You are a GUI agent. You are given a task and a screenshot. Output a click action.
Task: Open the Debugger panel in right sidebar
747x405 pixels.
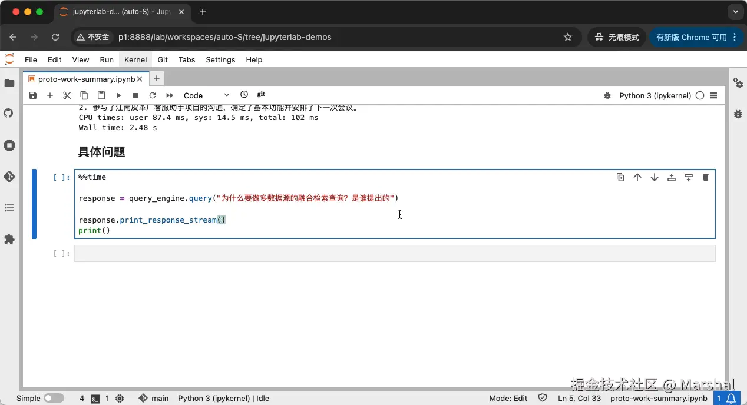(x=738, y=114)
